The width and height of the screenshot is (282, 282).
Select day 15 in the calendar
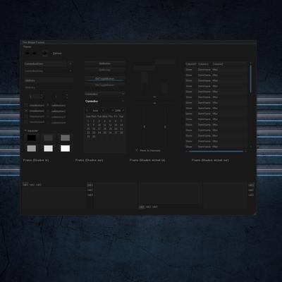[88, 129]
